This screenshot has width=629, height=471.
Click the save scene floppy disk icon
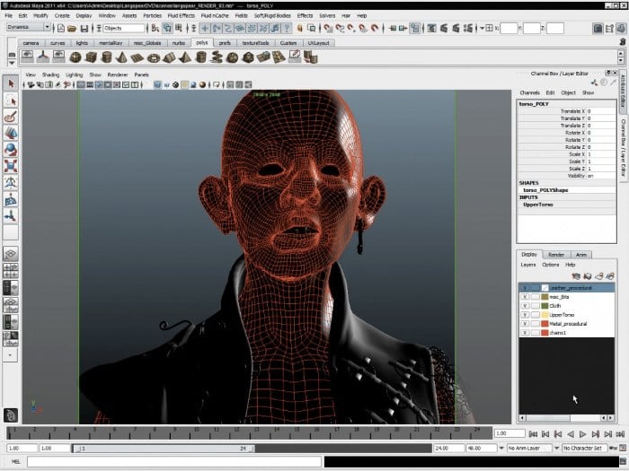pos(84,29)
